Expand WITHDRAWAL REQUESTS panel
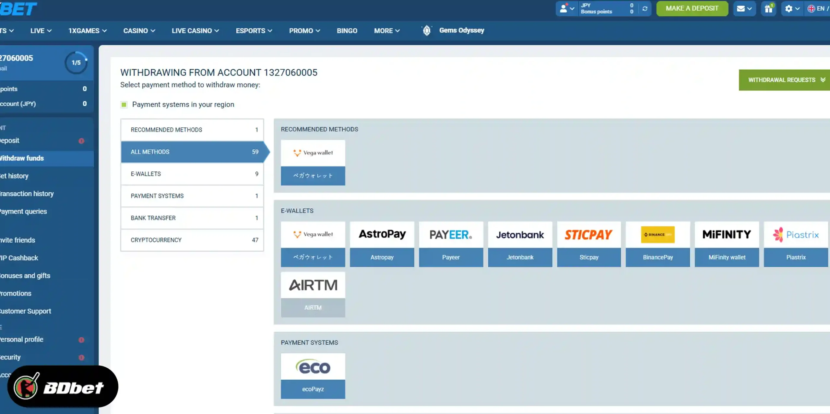Viewport: 830px width, 414px height. pos(785,80)
